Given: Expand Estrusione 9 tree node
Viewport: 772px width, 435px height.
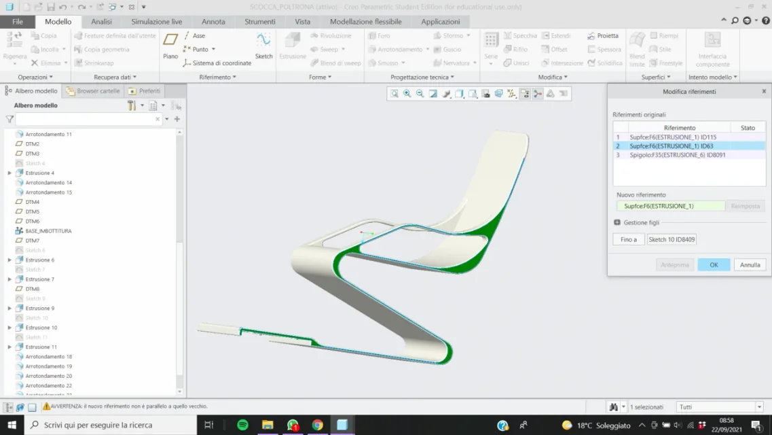Looking at the screenshot, I should [x=10, y=308].
